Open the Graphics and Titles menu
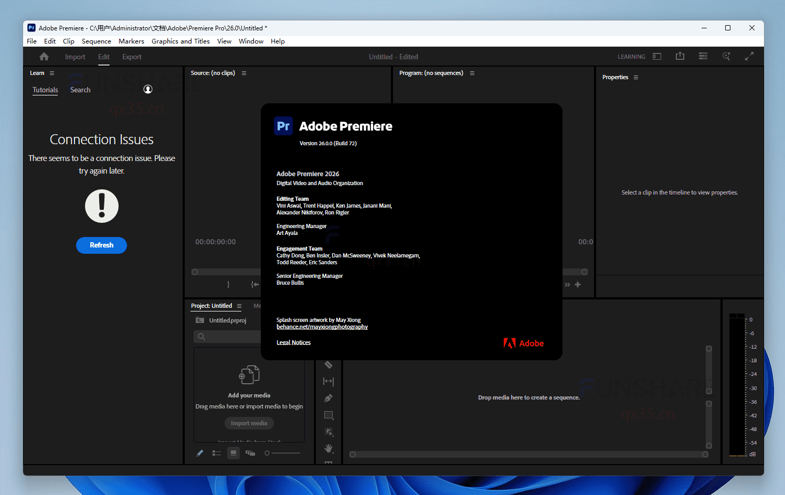The image size is (785, 495). (x=181, y=41)
